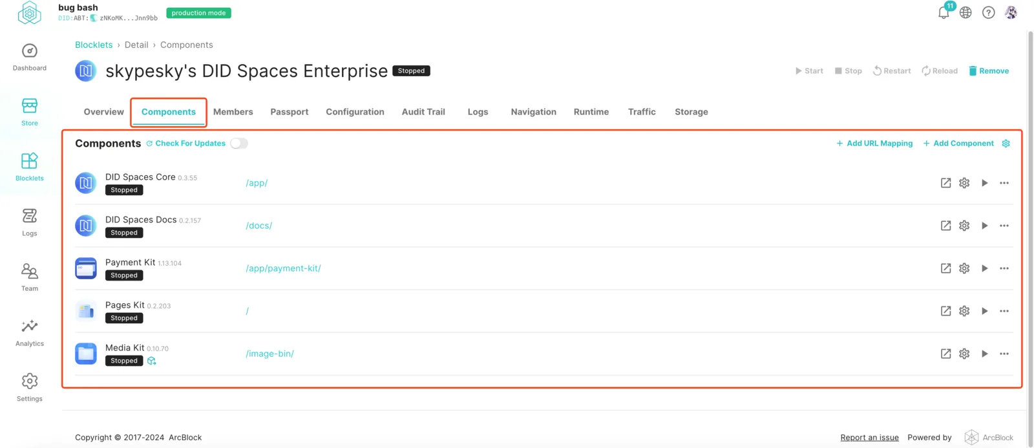Open the Traffic tab
1034x448 pixels.
(x=642, y=112)
